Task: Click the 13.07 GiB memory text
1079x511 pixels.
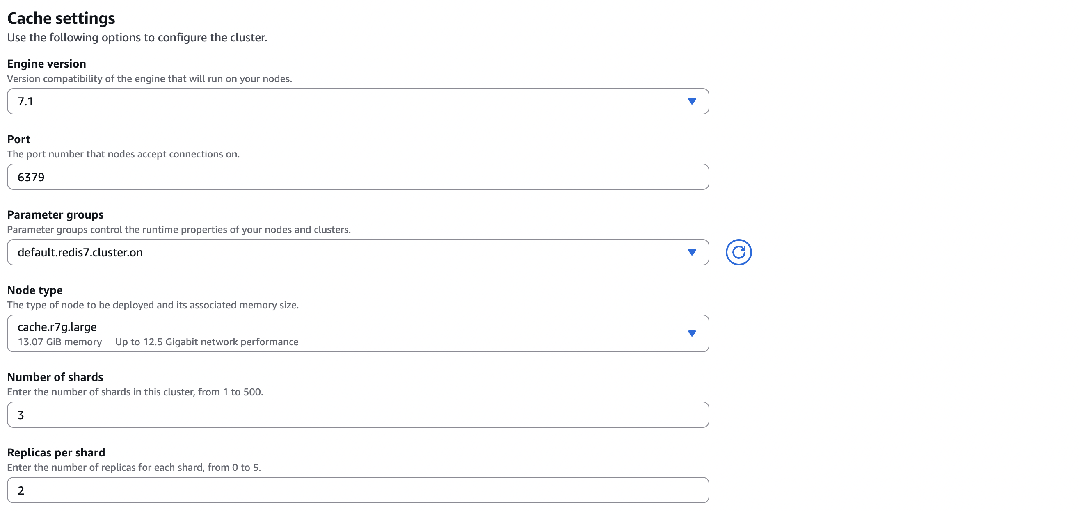Action: tap(59, 342)
